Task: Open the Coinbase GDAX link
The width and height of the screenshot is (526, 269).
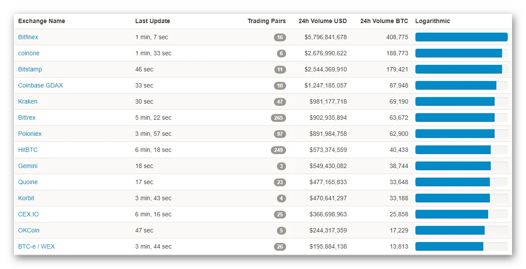Action: pos(40,85)
